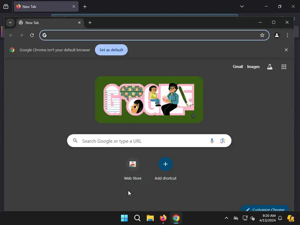The width and height of the screenshot is (300, 225).
Task: Select the Chrome New Tab tab
Action: point(50,23)
